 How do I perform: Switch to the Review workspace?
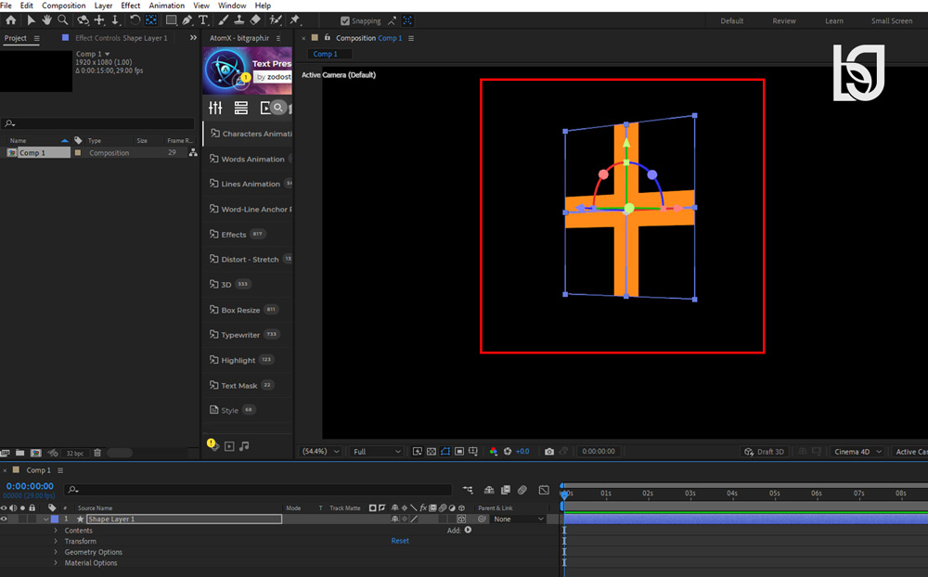point(783,20)
